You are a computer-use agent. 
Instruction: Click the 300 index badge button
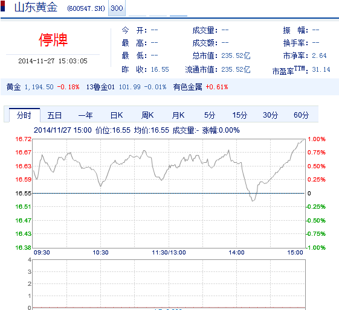pyautogui.click(x=117, y=8)
